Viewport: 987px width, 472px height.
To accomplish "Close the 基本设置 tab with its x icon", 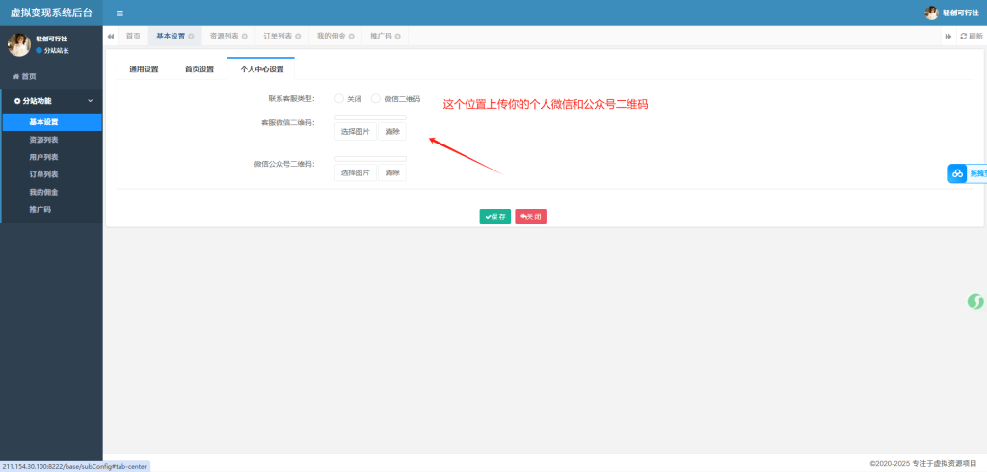I will (x=191, y=37).
